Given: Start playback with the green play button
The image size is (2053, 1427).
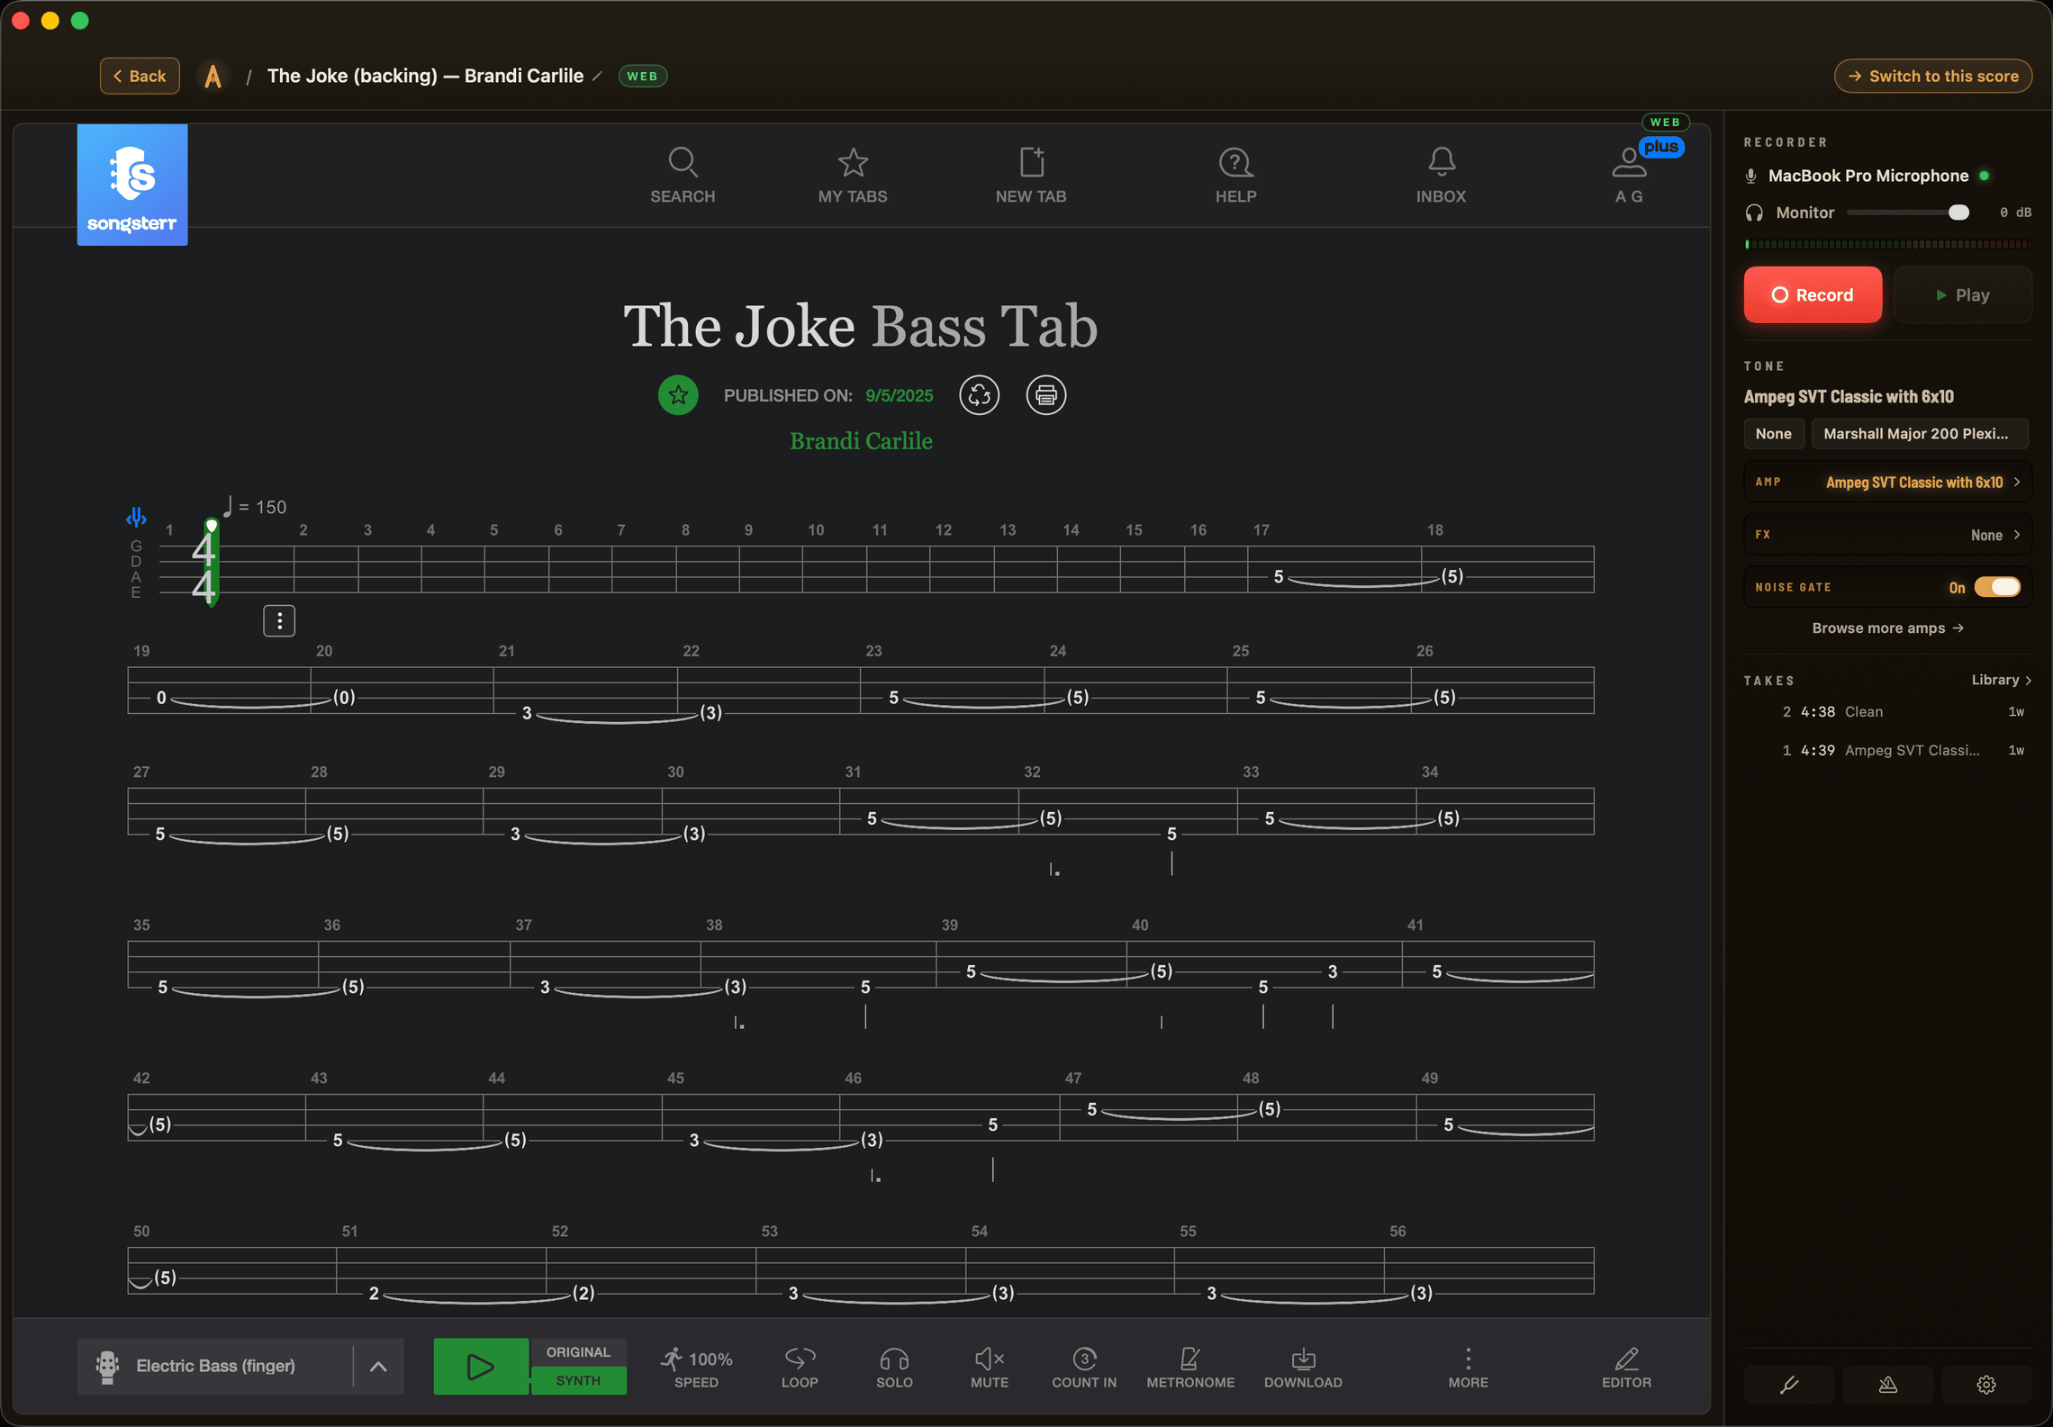Looking at the screenshot, I should pos(481,1366).
